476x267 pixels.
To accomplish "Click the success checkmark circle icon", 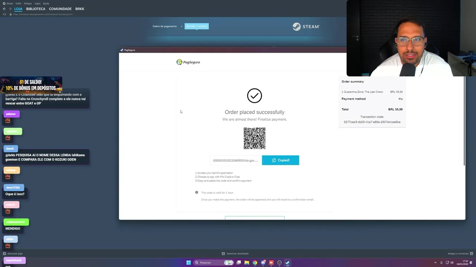I will pos(254,96).
